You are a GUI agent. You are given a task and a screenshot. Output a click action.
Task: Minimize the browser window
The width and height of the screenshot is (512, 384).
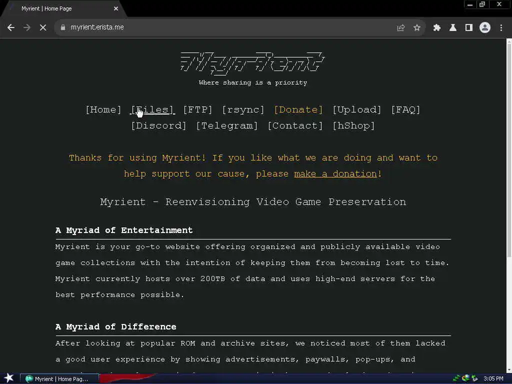tap(470, 4)
